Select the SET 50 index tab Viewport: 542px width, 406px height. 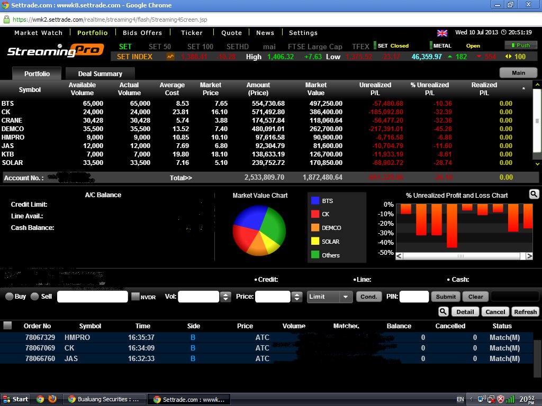click(x=160, y=47)
